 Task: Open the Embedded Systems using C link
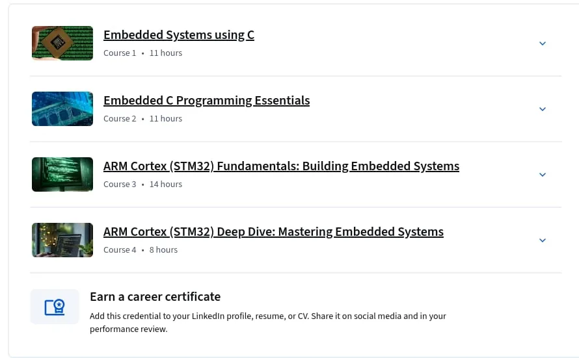point(179,34)
